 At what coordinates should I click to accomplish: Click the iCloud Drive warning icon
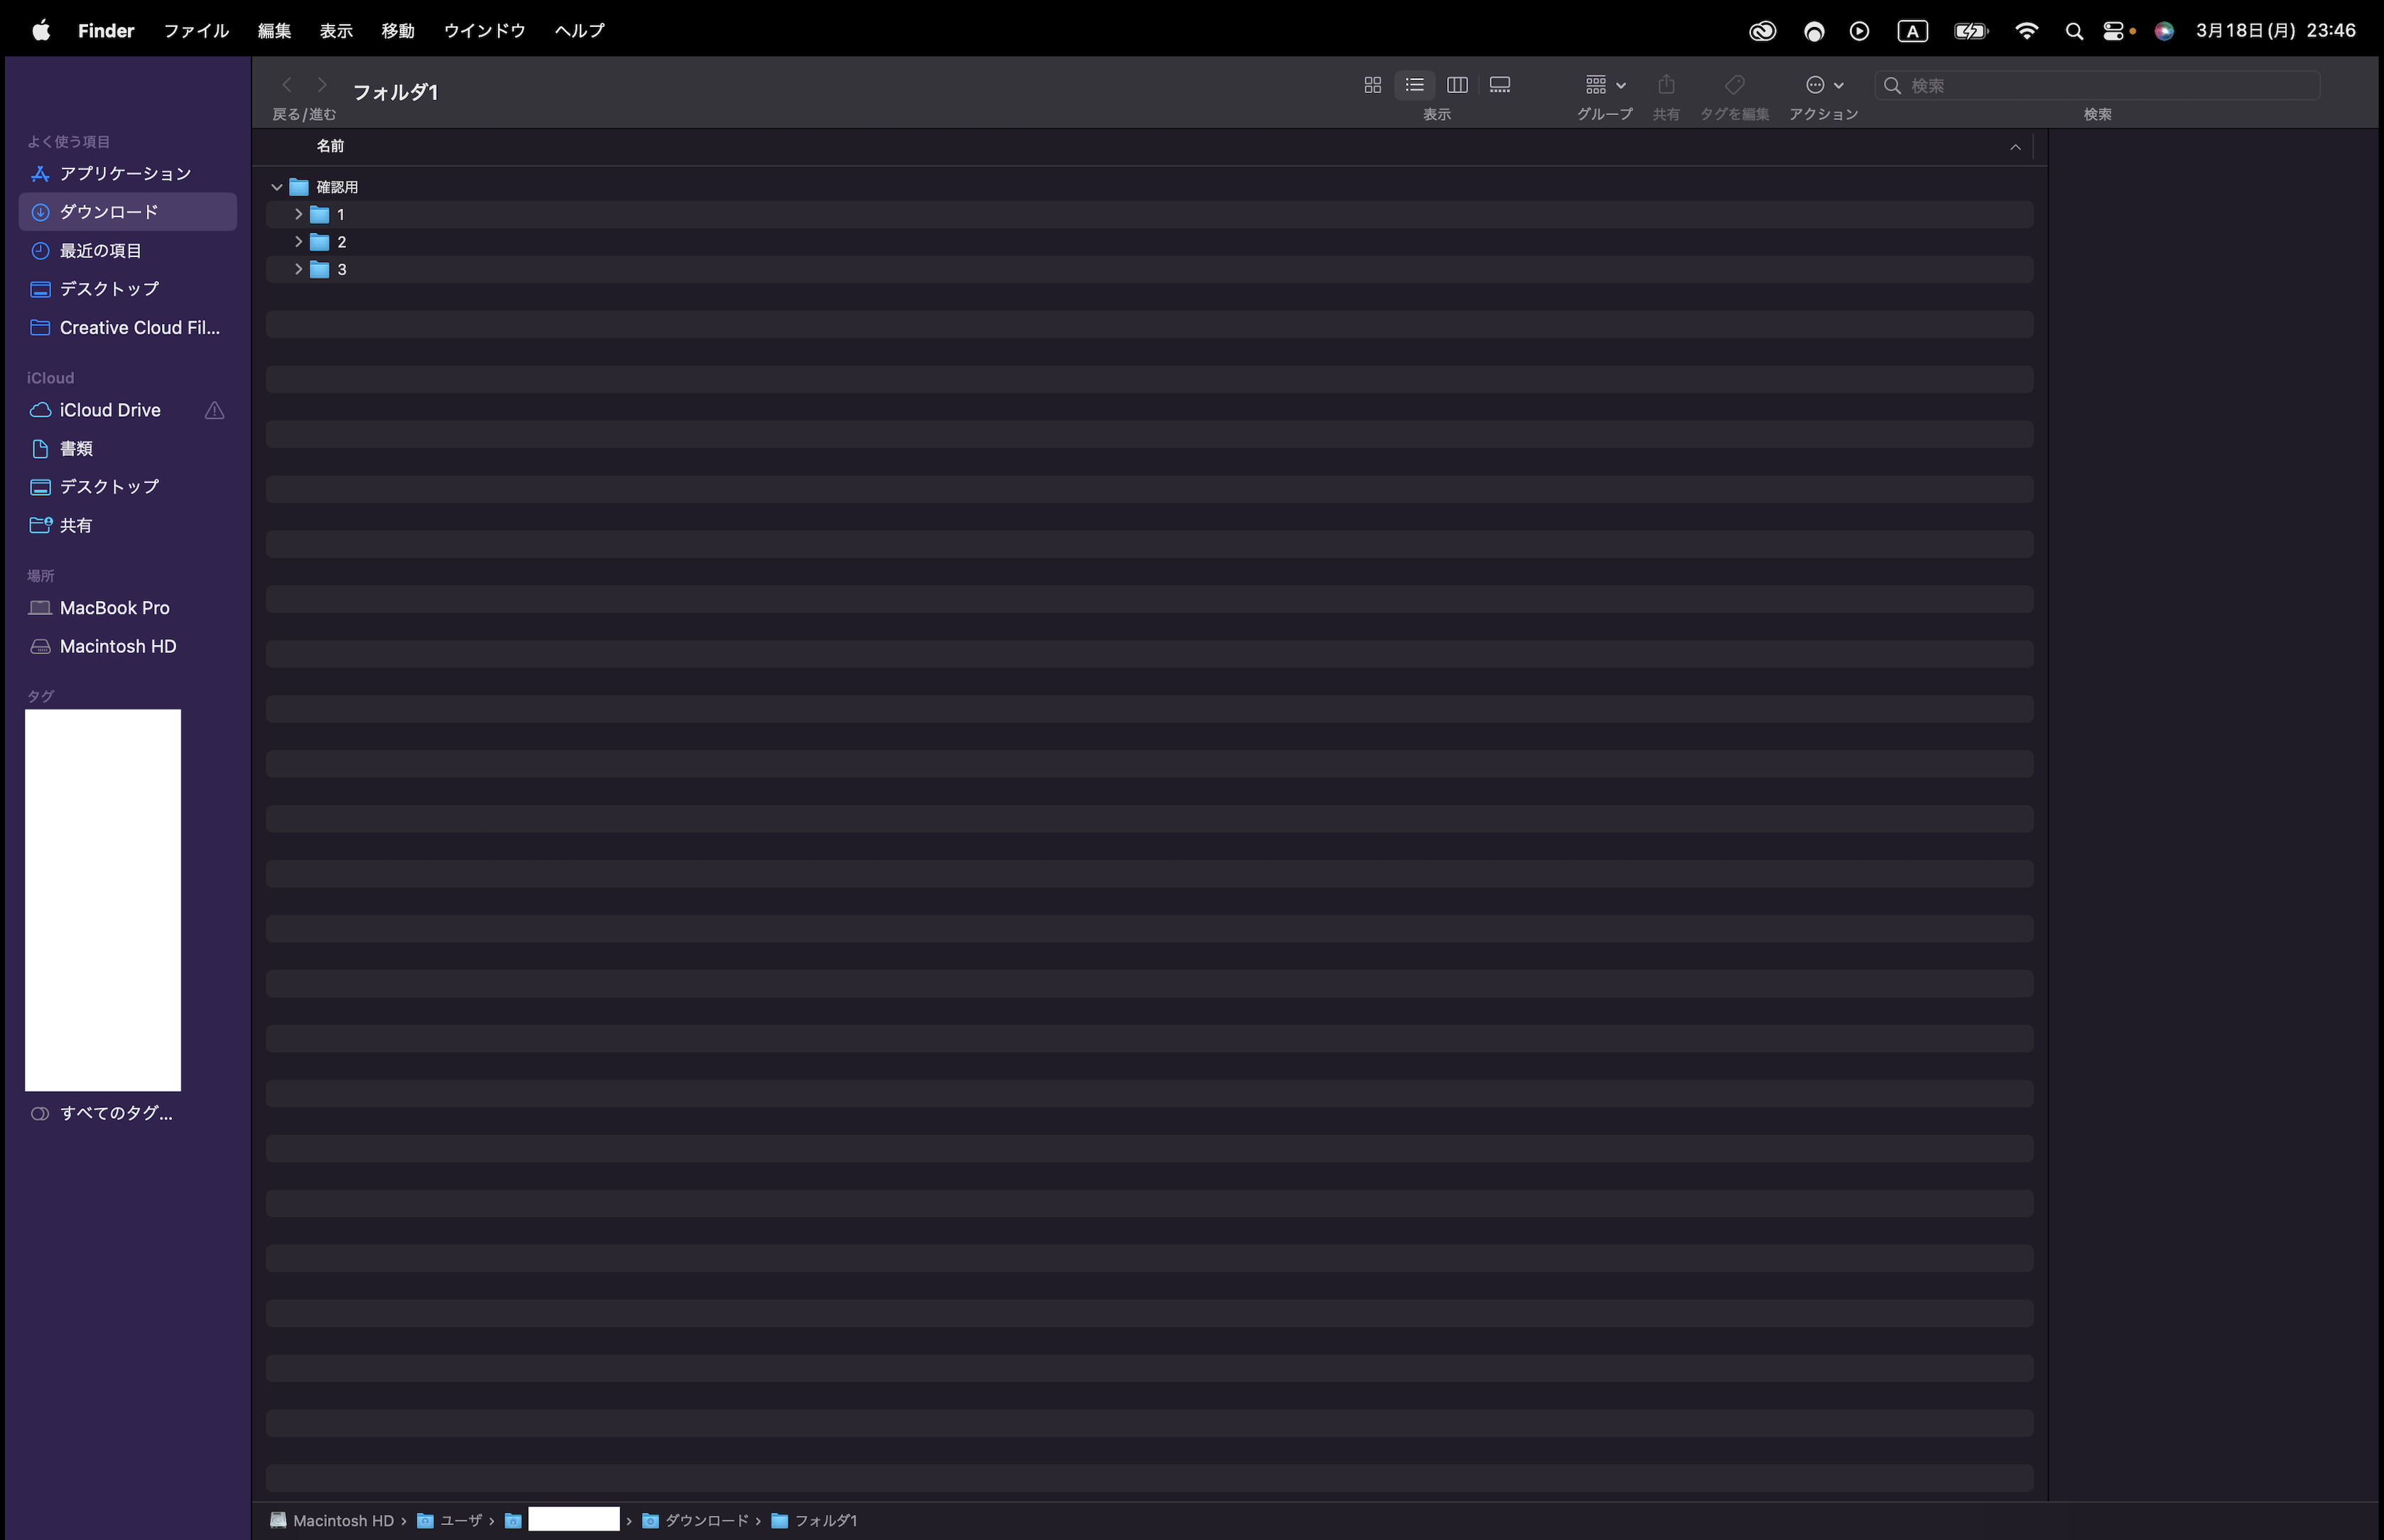coord(214,410)
